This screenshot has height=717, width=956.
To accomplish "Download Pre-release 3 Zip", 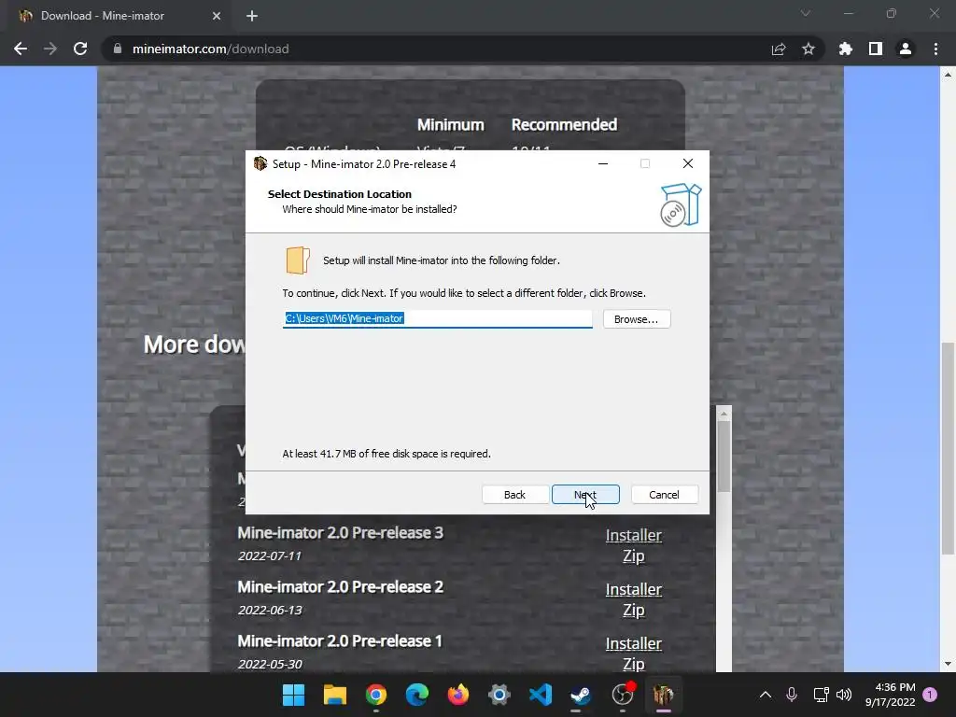I will (634, 556).
